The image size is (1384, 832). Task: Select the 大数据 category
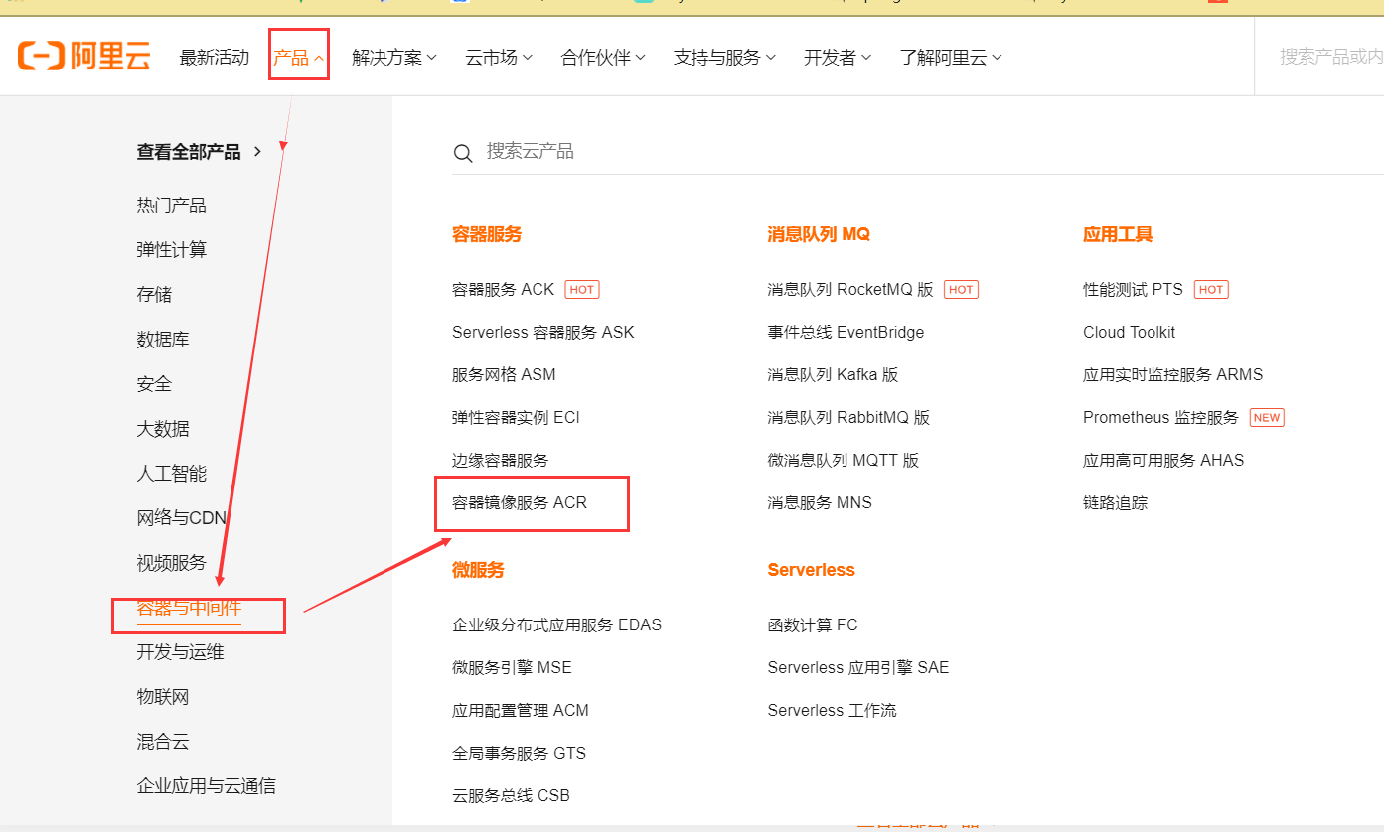(x=163, y=429)
